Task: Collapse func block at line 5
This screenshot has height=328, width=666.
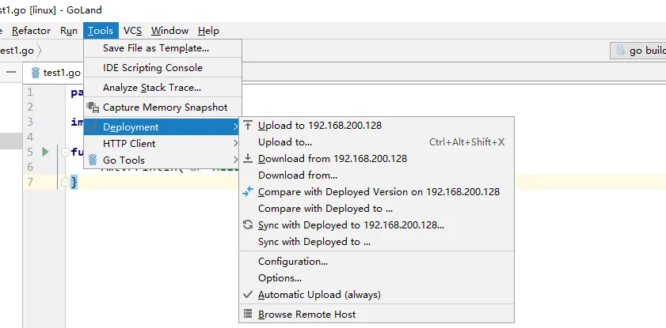Action: [65, 152]
